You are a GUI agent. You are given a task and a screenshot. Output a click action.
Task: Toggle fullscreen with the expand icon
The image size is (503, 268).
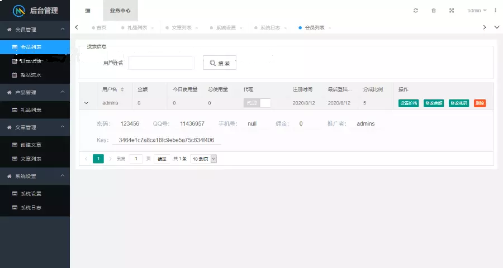click(x=452, y=11)
